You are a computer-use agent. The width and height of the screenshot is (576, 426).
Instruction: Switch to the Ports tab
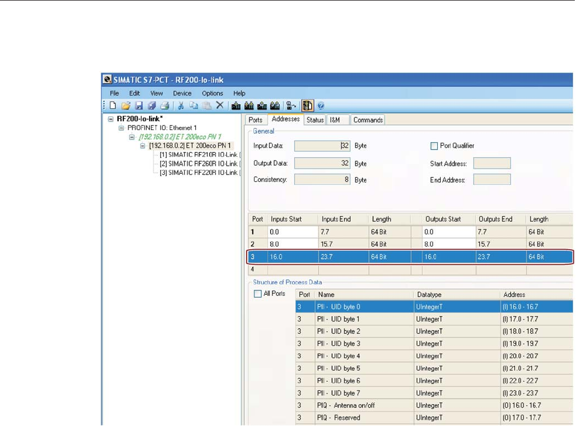coord(255,120)
